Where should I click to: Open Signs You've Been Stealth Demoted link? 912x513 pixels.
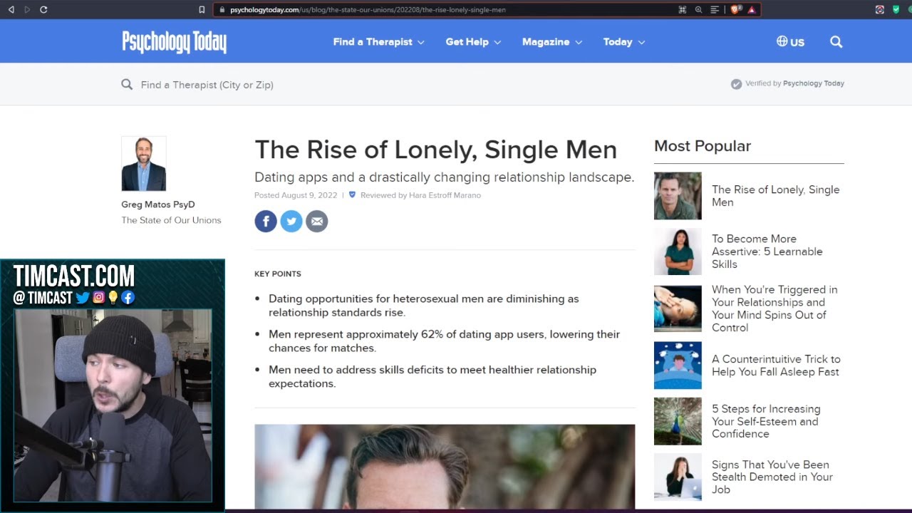(x=772, y=477)
